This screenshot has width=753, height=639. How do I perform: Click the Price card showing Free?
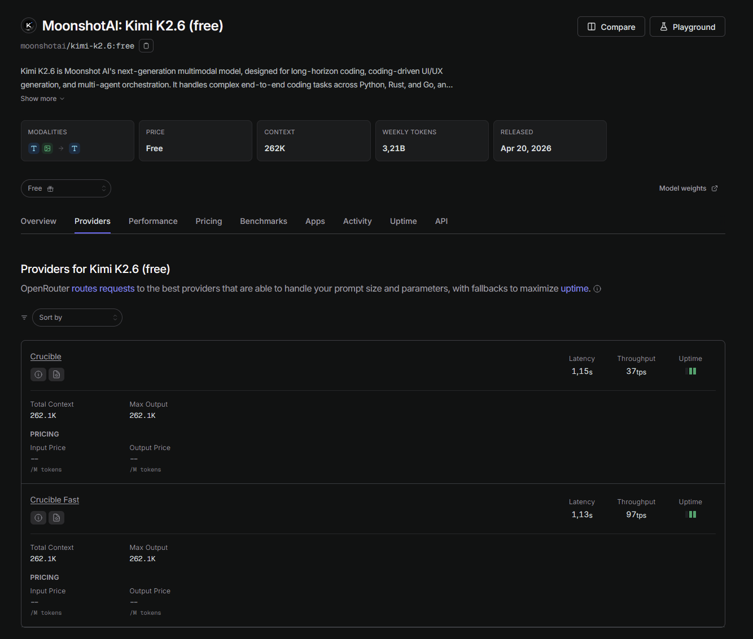(195, 140)
